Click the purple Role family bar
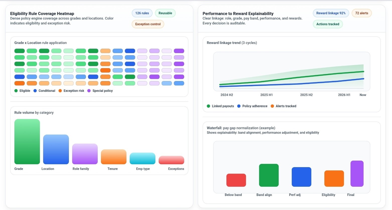This screenshot has width=392, height=210. pos(85,154)
